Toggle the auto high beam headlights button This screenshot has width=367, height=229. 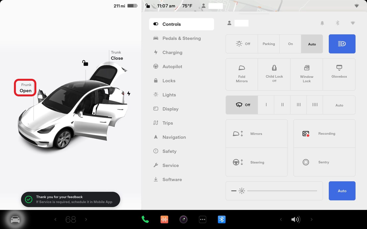click(342, 44)
